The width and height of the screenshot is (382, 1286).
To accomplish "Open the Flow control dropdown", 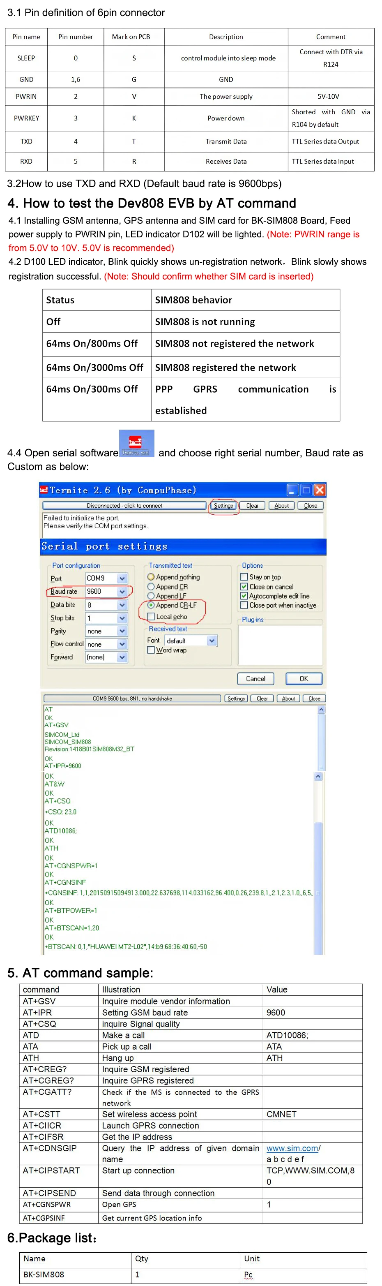I will pyautogui.click(x=122, y=644).
